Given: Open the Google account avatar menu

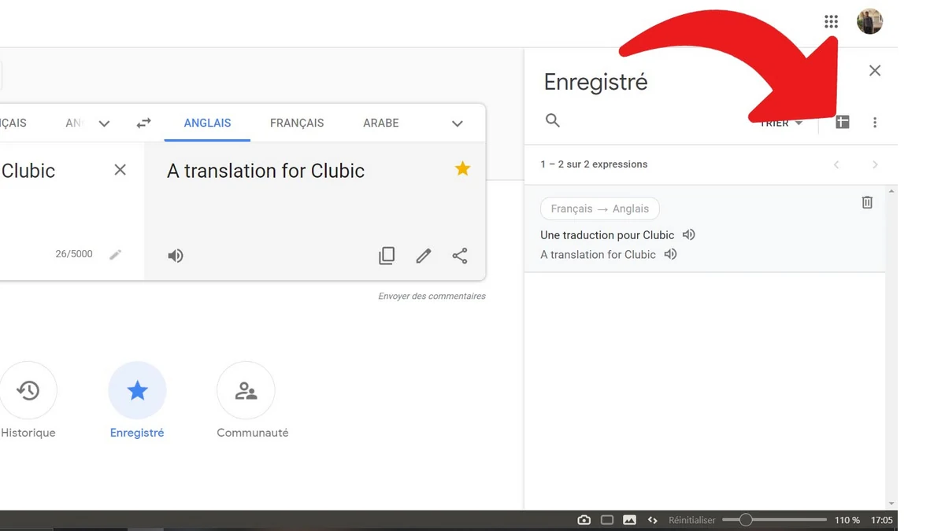Looking at the screenshot, I should (x=869, y=21).
